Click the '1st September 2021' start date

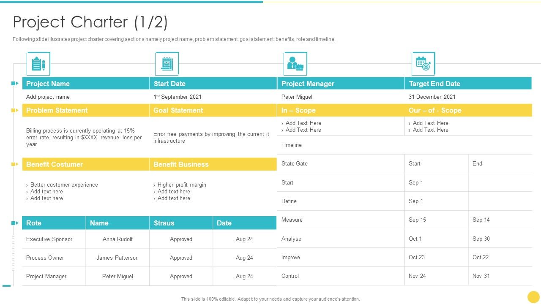[178, 97]
